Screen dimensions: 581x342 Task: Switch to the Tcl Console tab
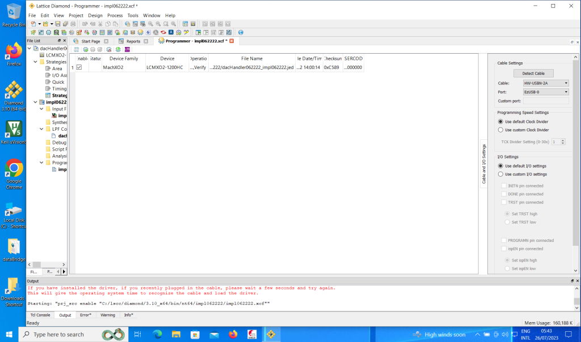click(40, 315)
